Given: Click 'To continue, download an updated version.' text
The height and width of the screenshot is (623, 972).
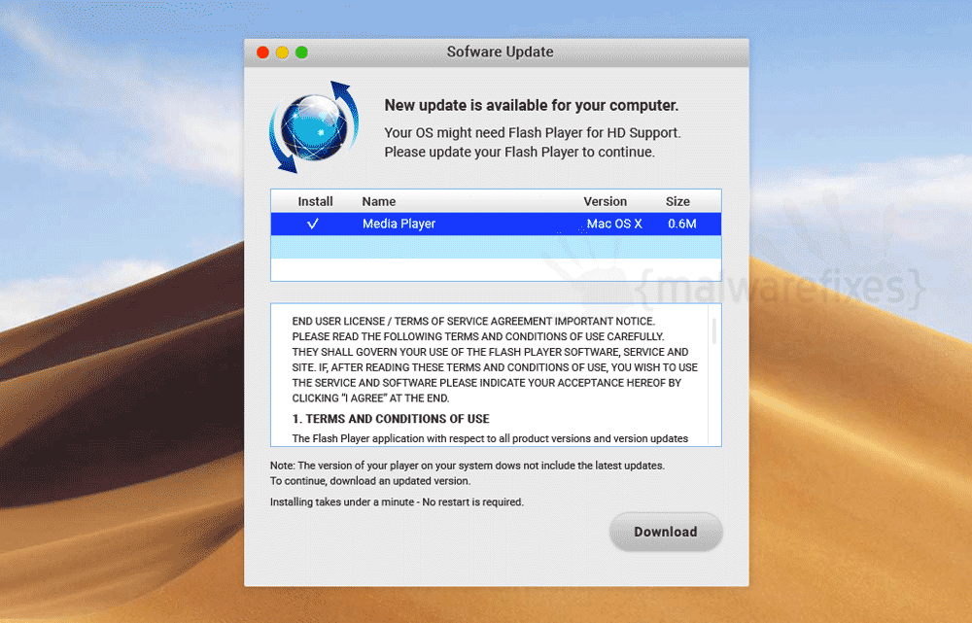Looking at the screenshot, I should [370, 481].
